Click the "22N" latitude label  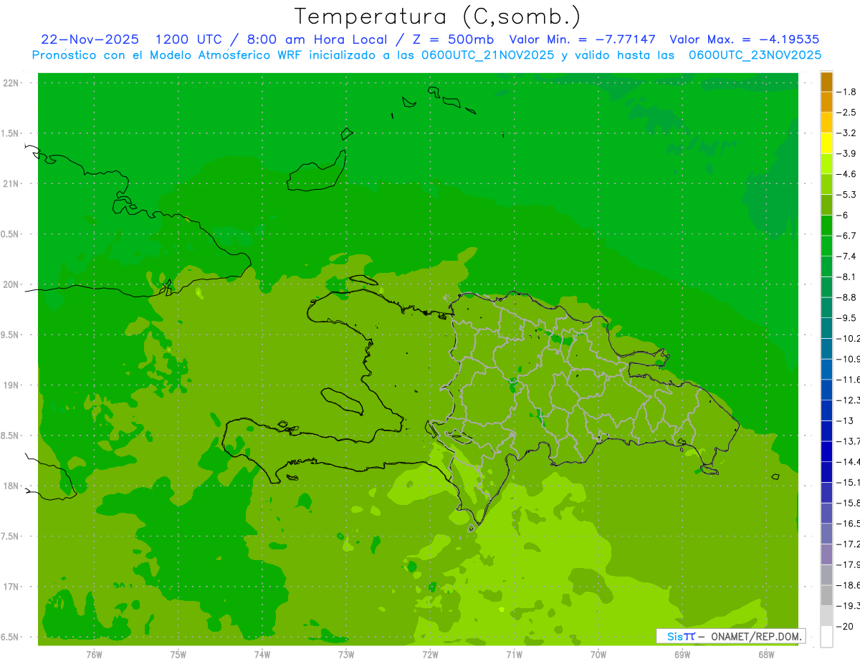[x=12, y=83]
